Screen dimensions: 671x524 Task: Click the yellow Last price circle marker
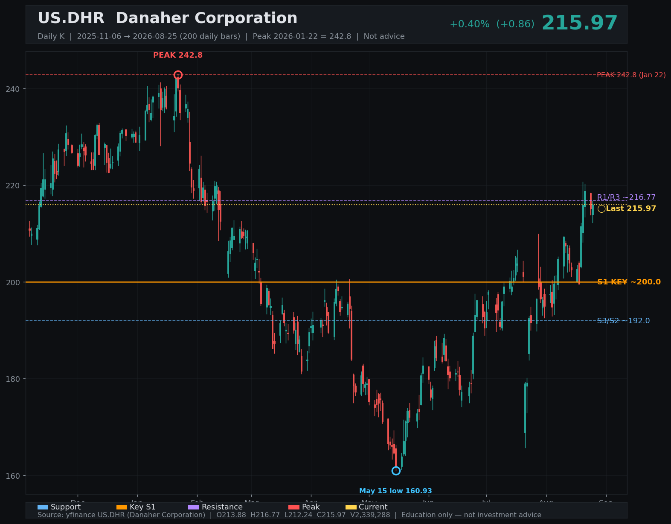(601, 209)
